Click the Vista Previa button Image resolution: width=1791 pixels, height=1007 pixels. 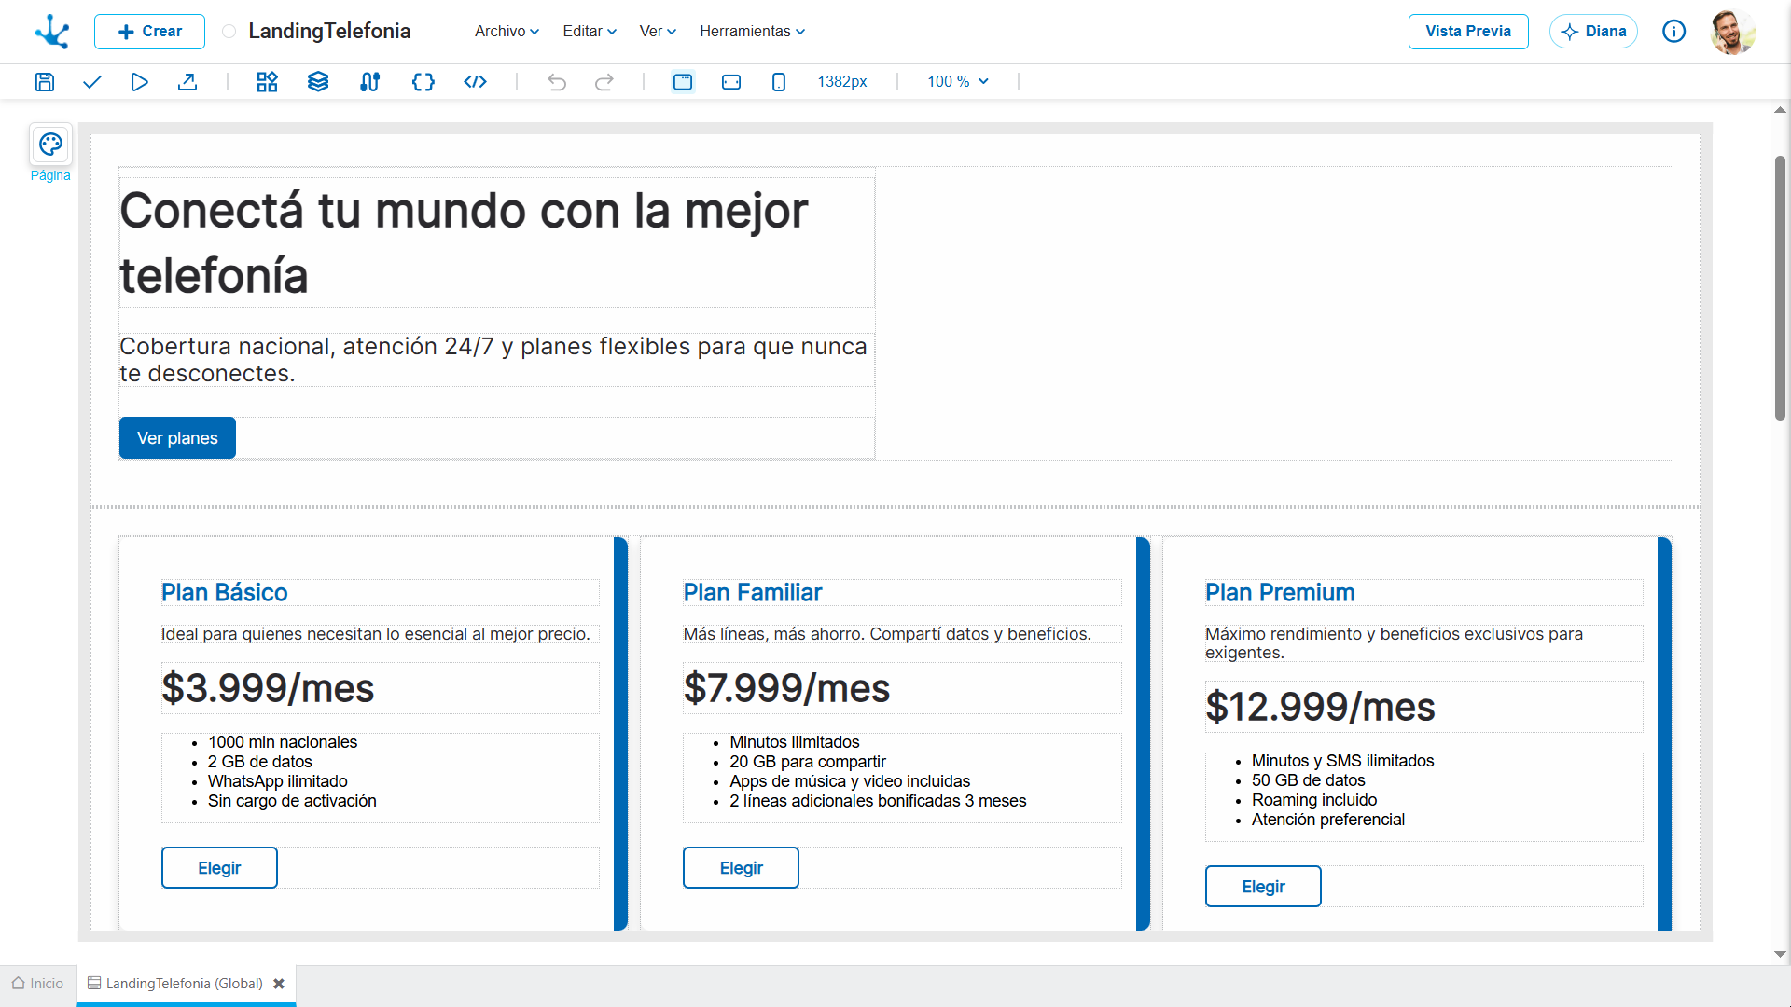[1467, 31]
